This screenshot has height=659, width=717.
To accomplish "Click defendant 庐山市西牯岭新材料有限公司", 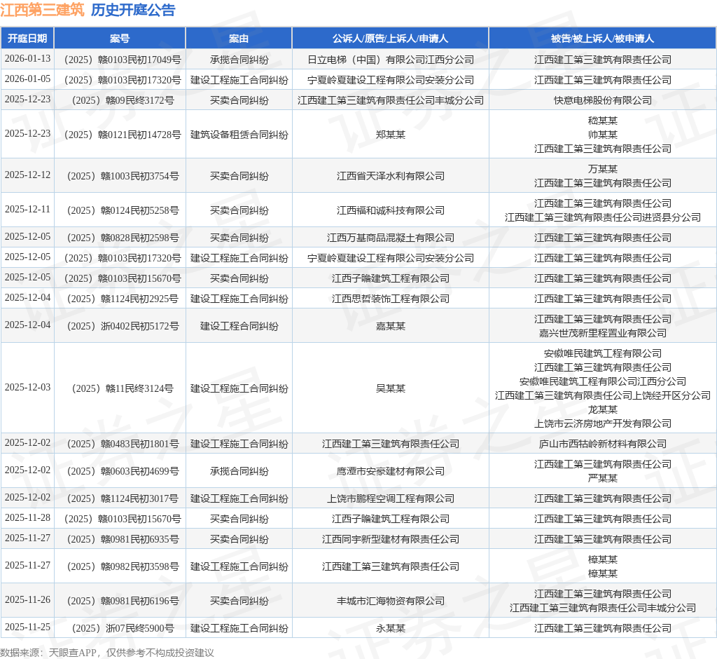I will pyautogui.click(x=603, y=444).
